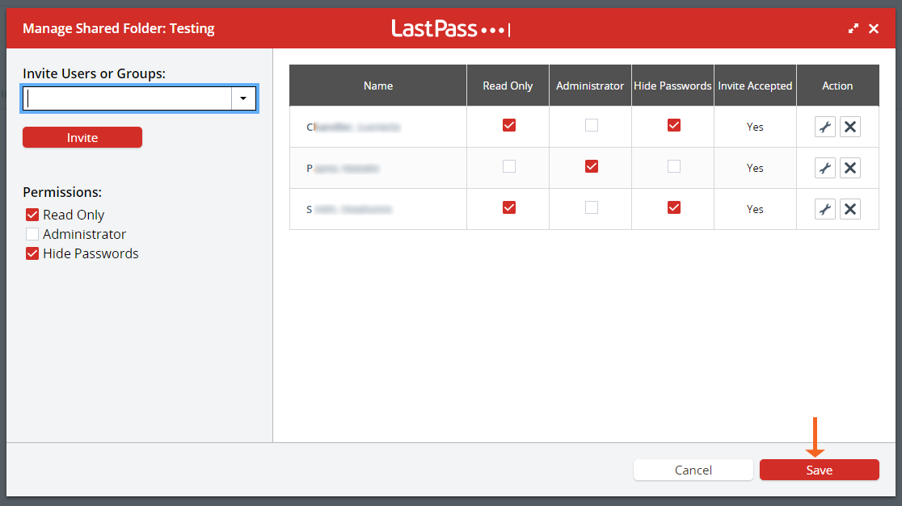902x506 pixels.
Task: Save the shared folder changes
Action: [819, 470]
